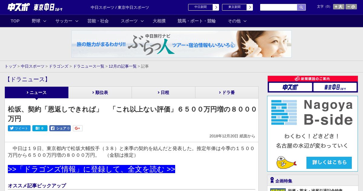Click オススメ記事ピックアップ heading
The width and height of the screenshot is (363, 191).
tap(37, 186)
